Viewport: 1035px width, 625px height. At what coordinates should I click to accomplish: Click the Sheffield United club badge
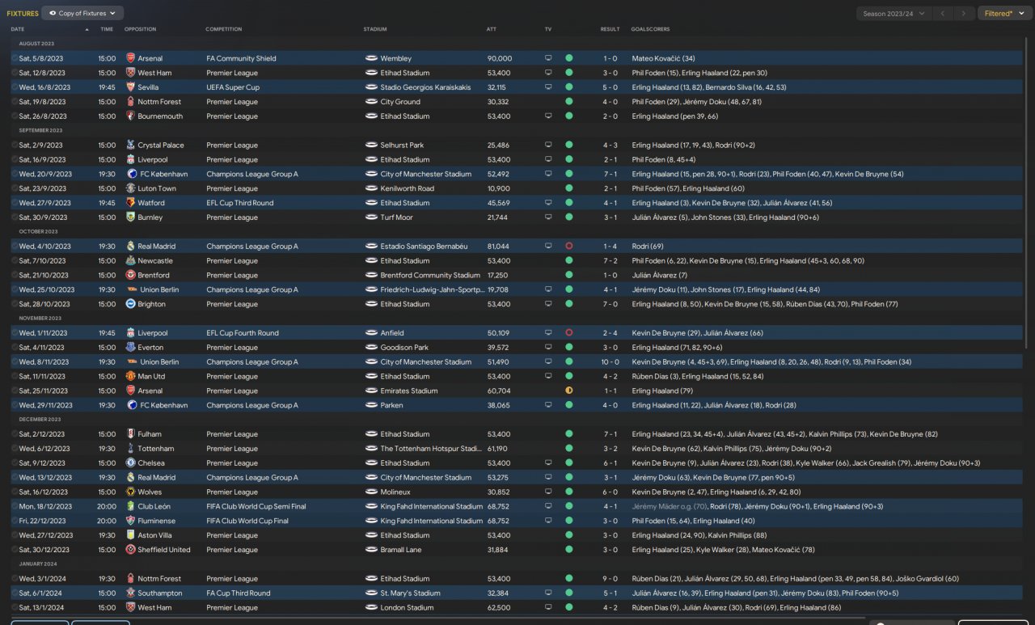(x=131, y=550)
